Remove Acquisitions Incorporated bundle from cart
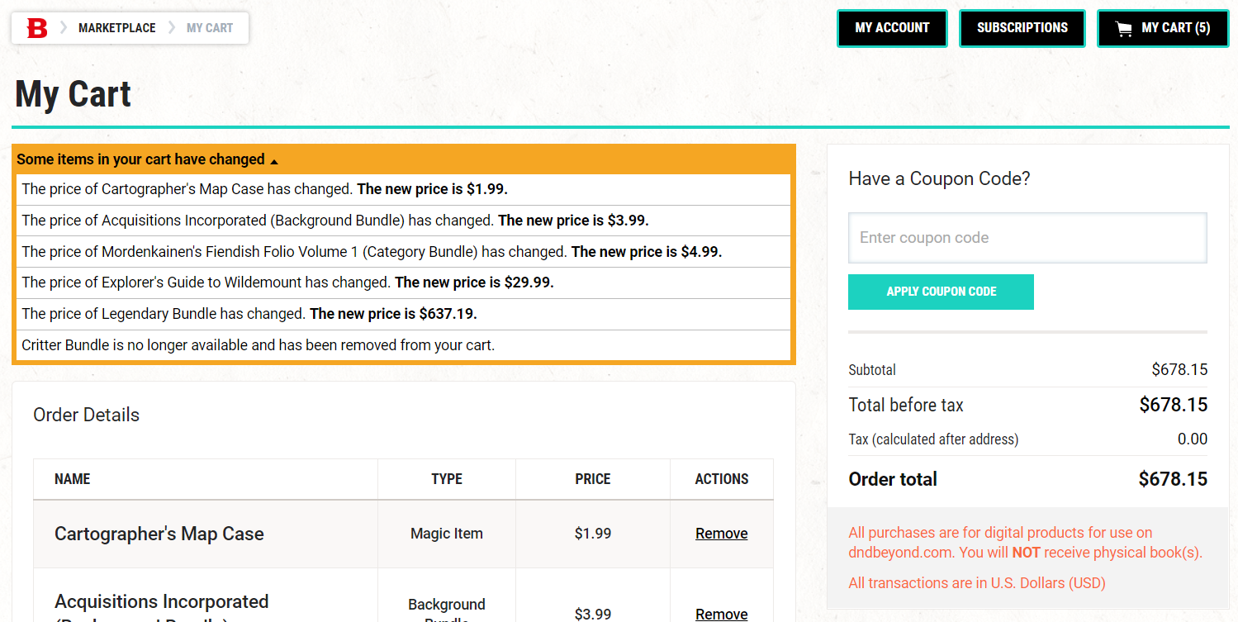 click(721, 614)
